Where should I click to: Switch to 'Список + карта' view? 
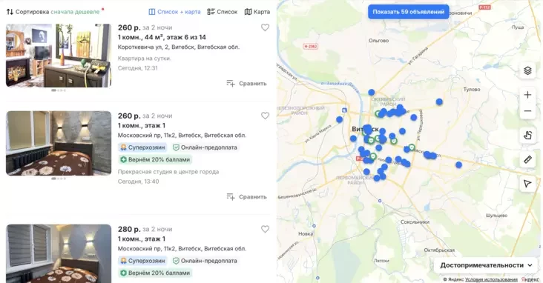(x=174, y=12)
